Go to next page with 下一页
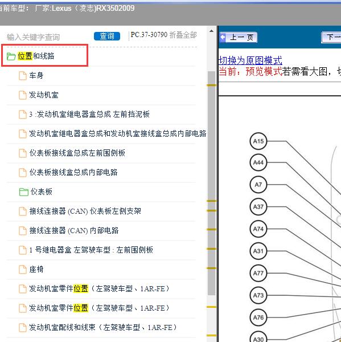The width and height of the screenshot is (341, 342). (331, 37)
